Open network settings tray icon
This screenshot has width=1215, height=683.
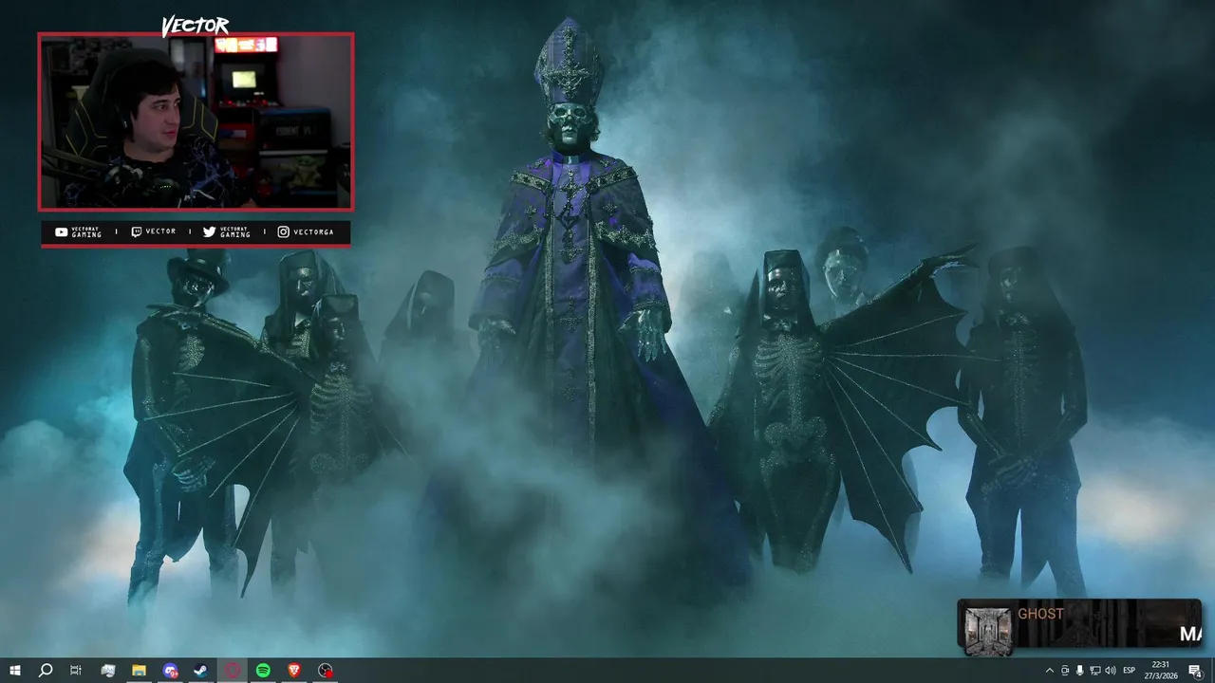coord(1094,671)
